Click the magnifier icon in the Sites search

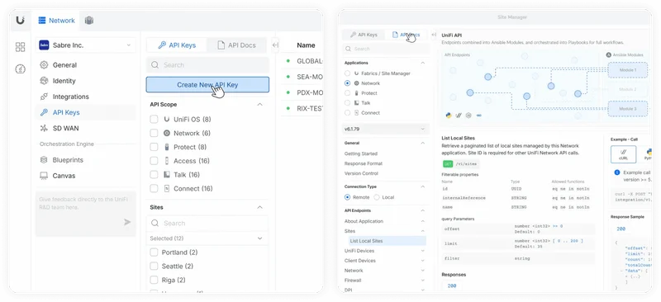pyautogui.click(x=155, y=224)
